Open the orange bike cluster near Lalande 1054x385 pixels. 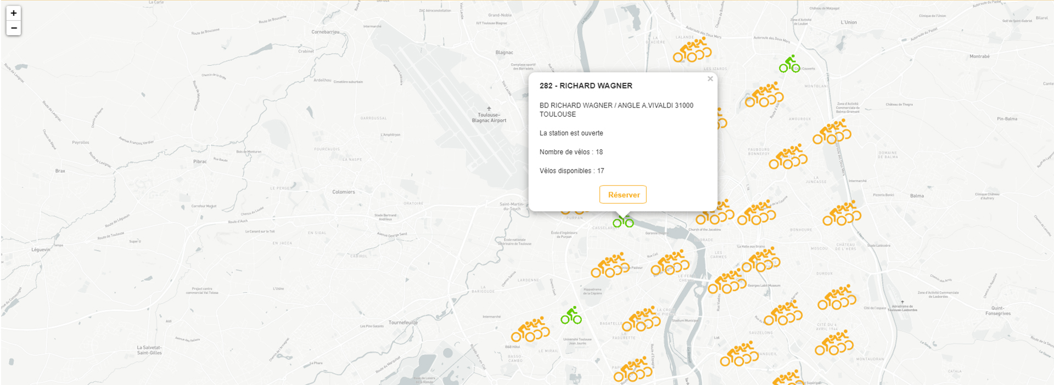[x=692, y=50]
